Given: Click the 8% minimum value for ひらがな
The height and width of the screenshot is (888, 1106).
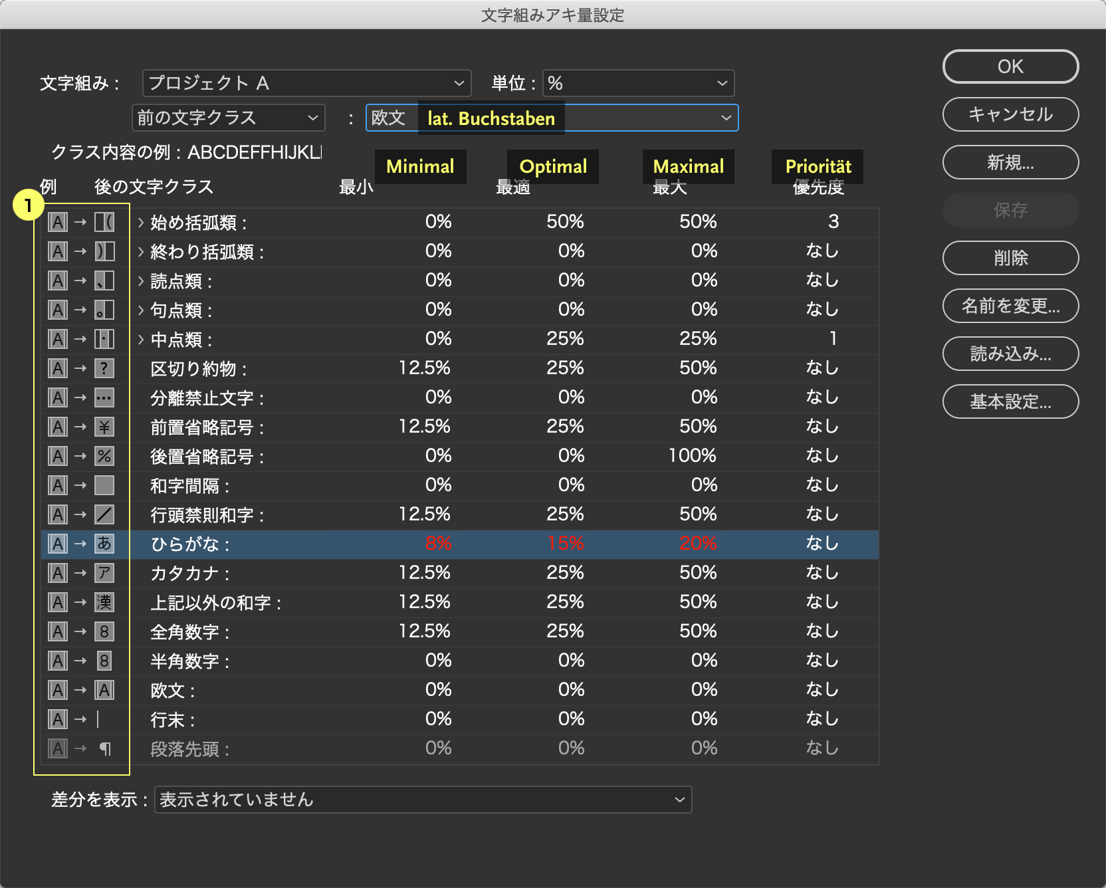Looking at the screenshot, I should [438, 544].
